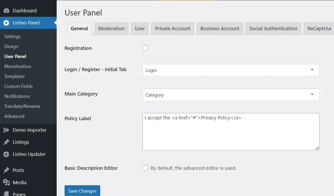Open the Listings menu item
This screenshot has width=334, height=196.
click(28, 142)
